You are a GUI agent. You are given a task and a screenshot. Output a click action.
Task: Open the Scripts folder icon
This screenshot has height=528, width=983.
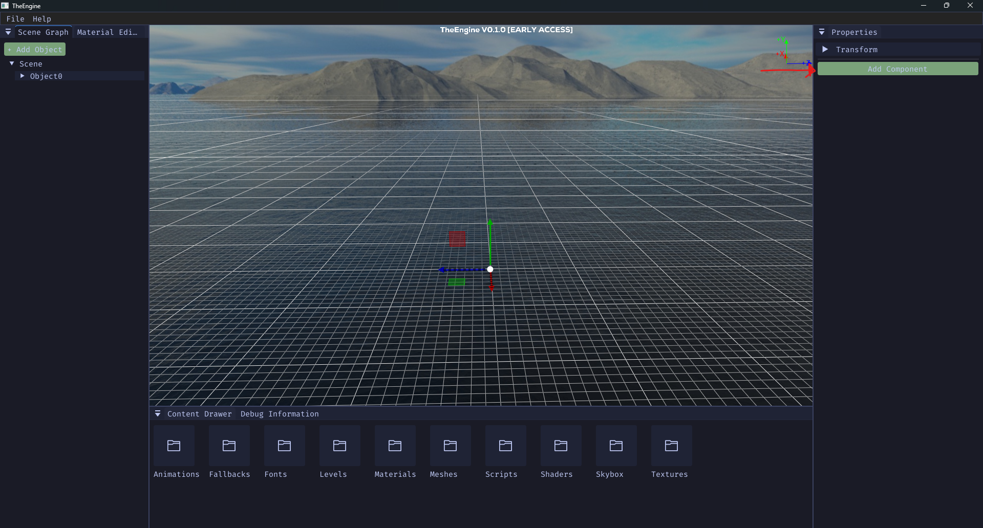(506, 446)
